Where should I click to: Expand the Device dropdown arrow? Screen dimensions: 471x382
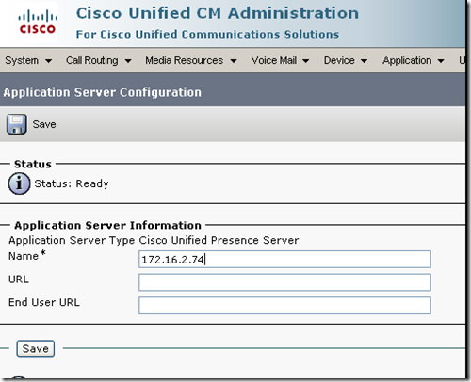(364, 61)
